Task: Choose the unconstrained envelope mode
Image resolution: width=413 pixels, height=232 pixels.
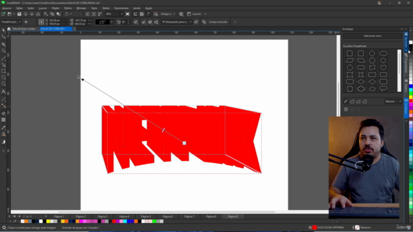Action: tap(346, 101)
